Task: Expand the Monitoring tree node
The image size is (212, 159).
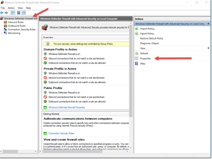Action: pyautogui.click(x=2, y=33)
